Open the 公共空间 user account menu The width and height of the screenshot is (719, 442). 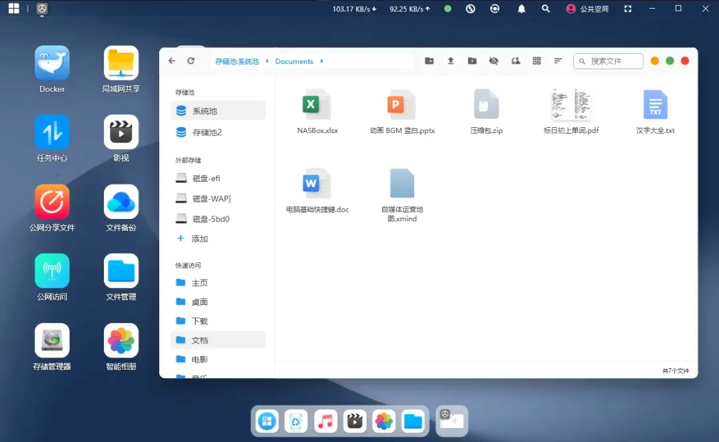tap(587, 9)
